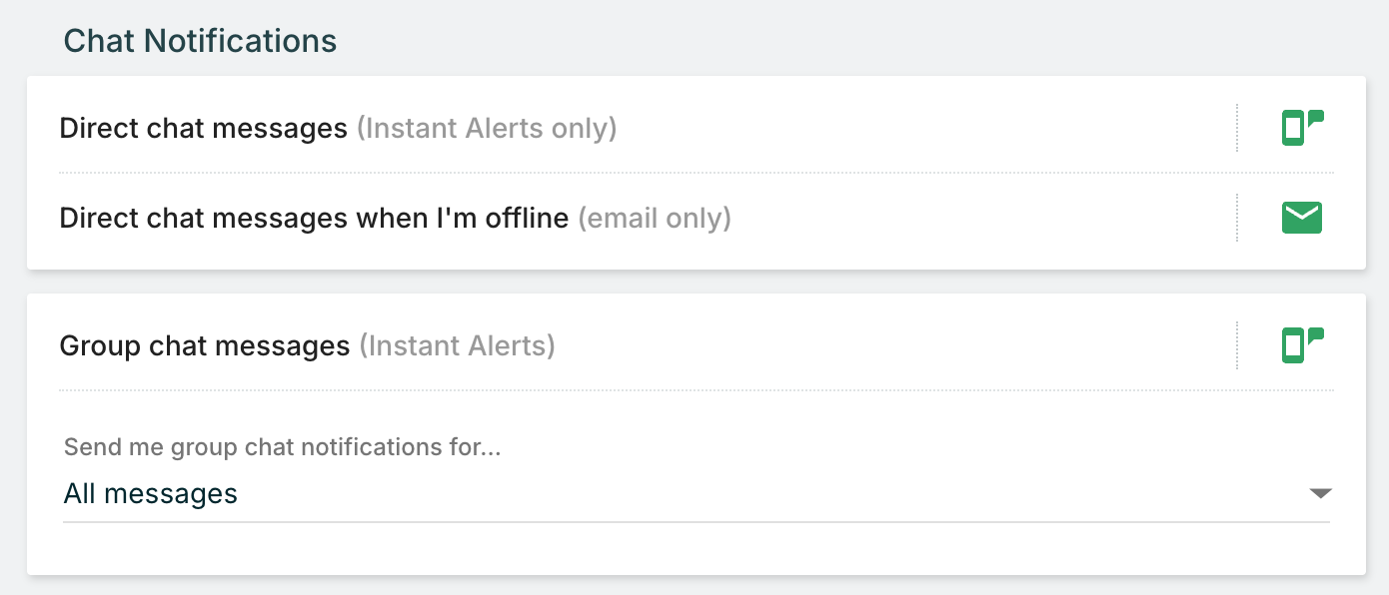The image size is (1389, 595).
Task: Toggle email icon for offline direct chat messages
Action: 1302,218
